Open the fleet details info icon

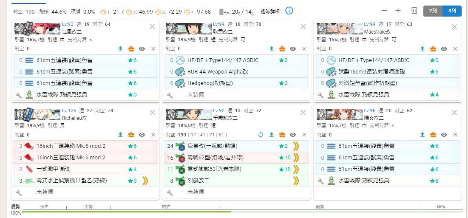pos(289,11)
